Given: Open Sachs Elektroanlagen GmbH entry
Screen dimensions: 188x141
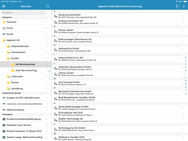Looking at the screenshot, I should click(120, 108).
